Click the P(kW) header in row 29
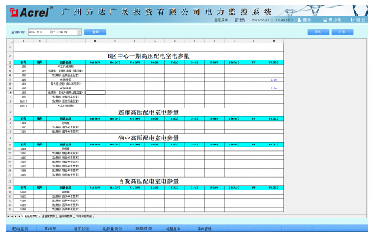The width and height of the screenshot is (374, 238). [214, 188]
